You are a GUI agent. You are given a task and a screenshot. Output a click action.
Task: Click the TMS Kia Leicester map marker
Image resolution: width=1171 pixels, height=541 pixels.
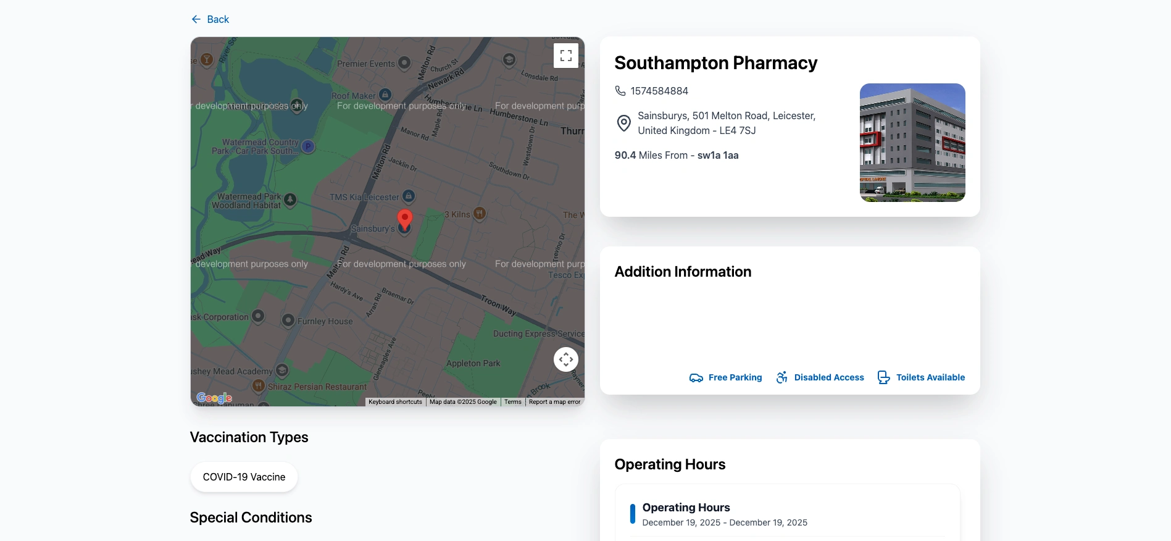(x=408, y=196)
